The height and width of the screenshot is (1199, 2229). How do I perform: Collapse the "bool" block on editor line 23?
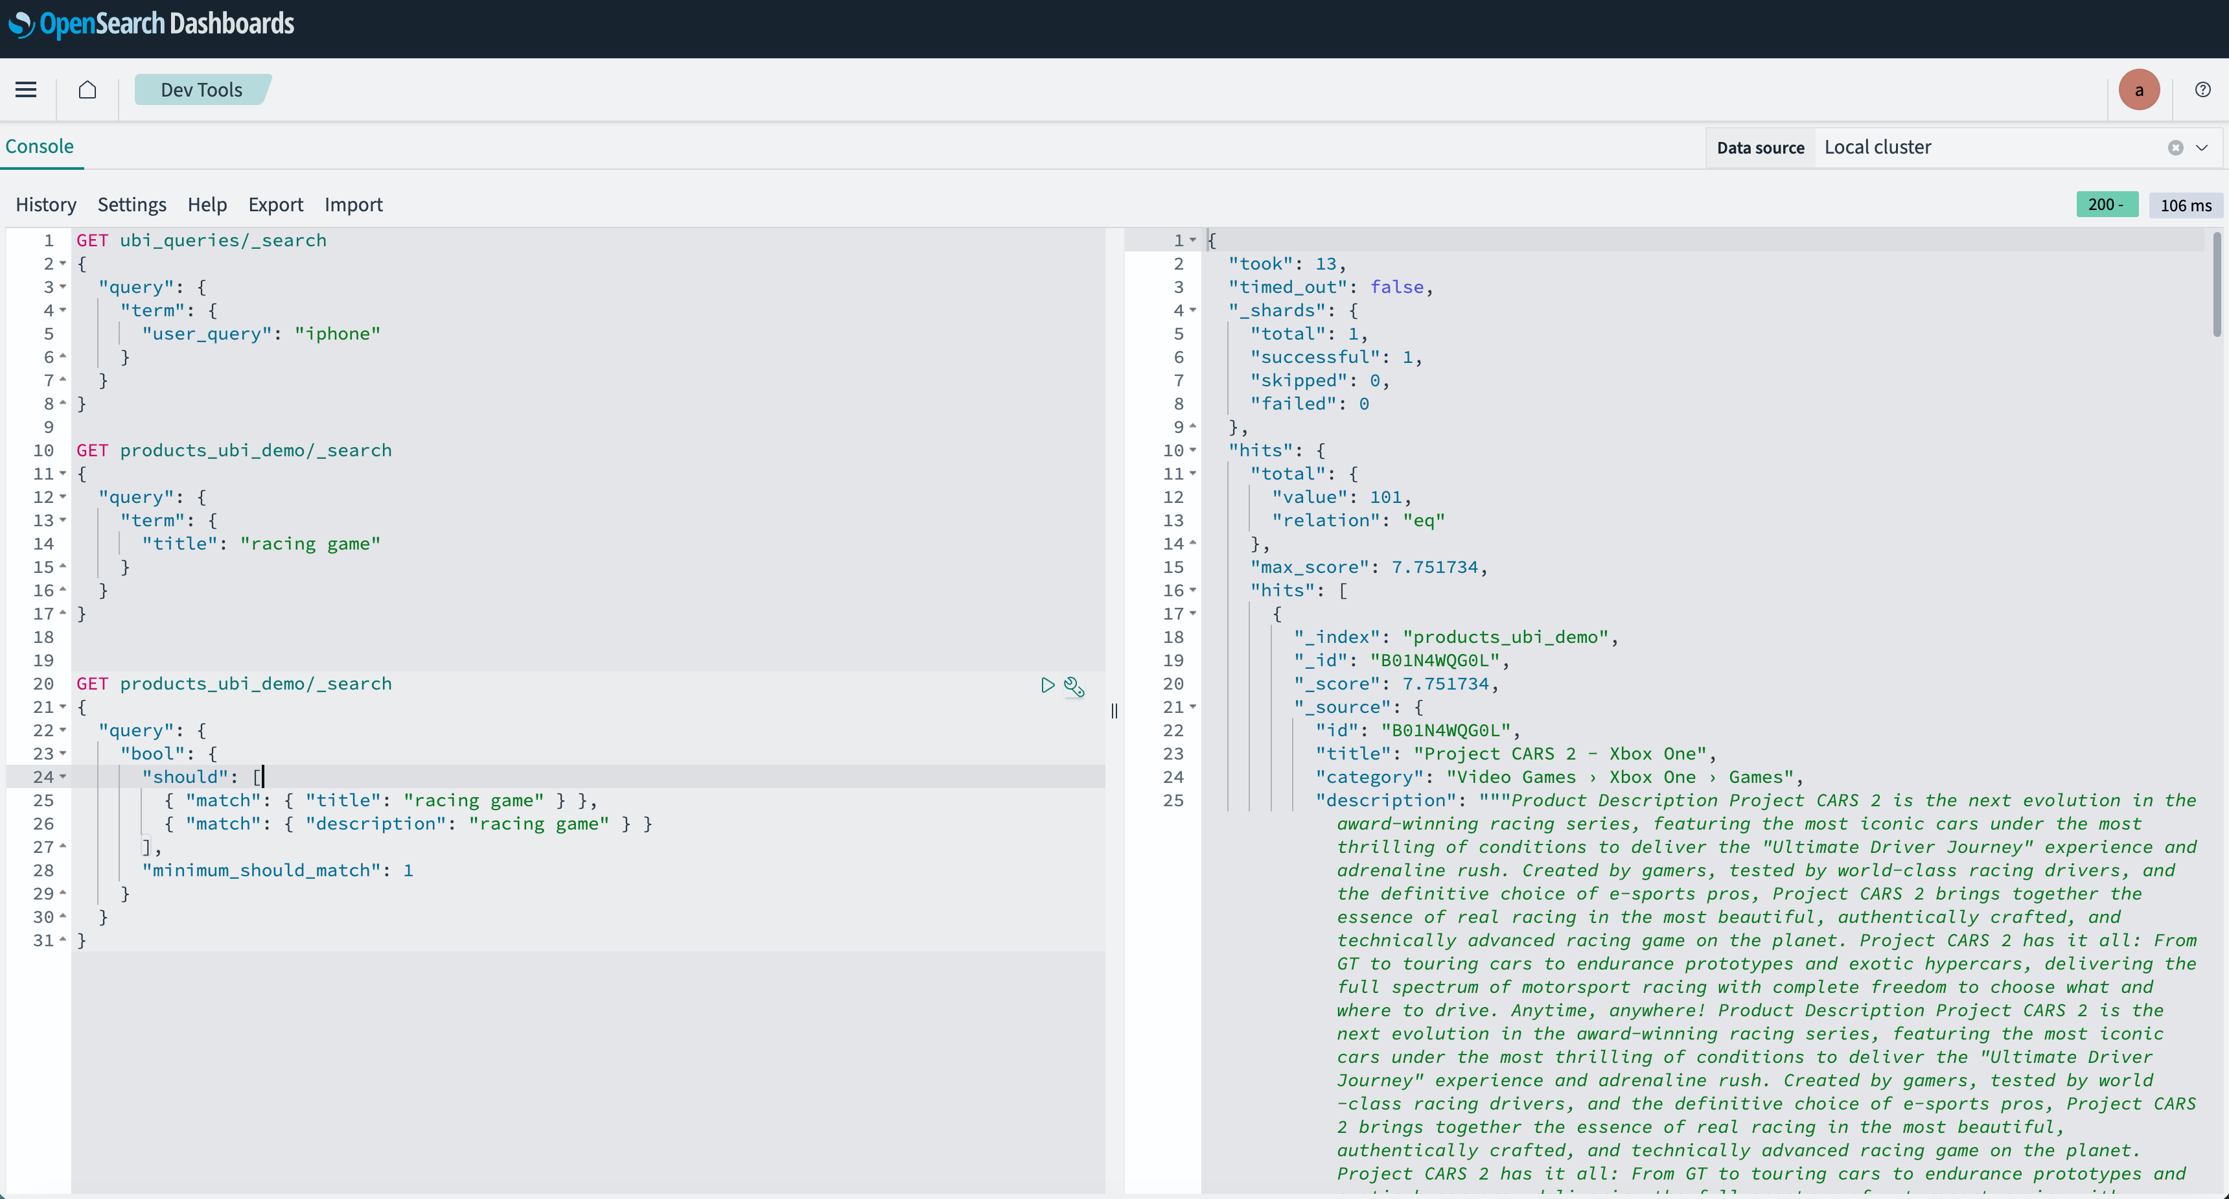coord(63,754)
